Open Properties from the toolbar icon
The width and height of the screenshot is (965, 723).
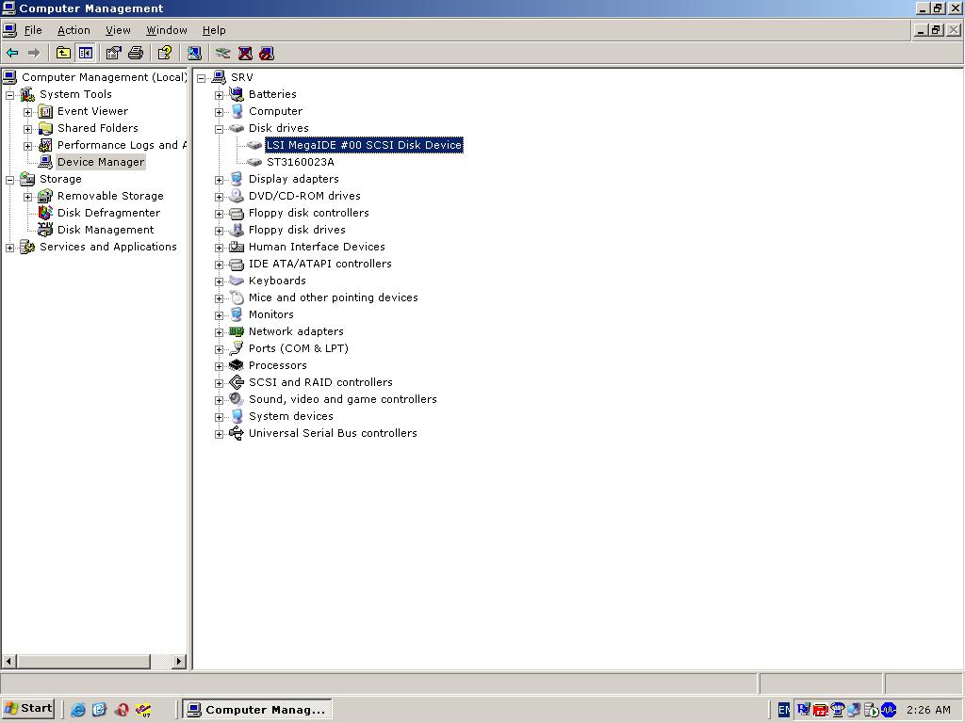[x=113, y=54]
